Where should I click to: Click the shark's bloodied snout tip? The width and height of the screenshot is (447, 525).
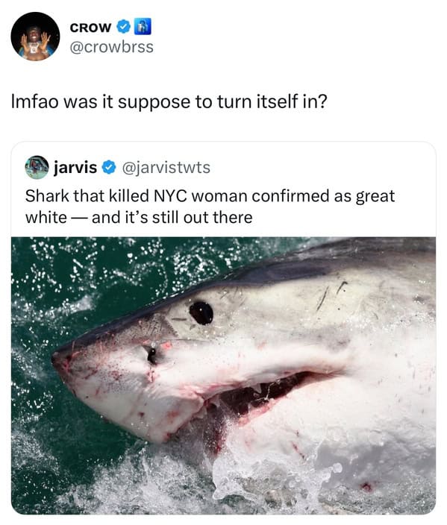(62, 363)
